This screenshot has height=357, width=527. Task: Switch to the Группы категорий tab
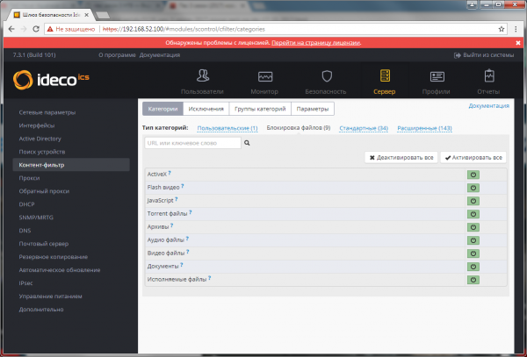tap(259, 110)
